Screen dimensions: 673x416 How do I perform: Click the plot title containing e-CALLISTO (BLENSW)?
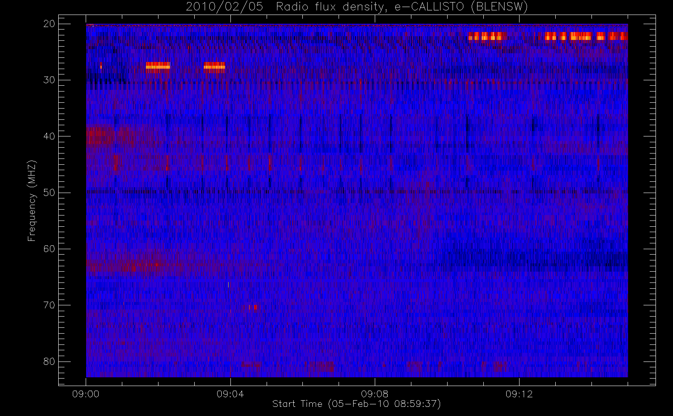[356, 7]
